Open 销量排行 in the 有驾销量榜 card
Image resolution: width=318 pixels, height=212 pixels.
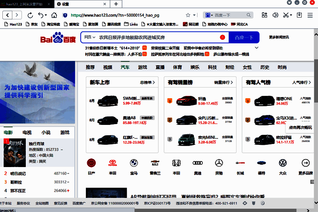pyautogui.click(x=223, y=82)
